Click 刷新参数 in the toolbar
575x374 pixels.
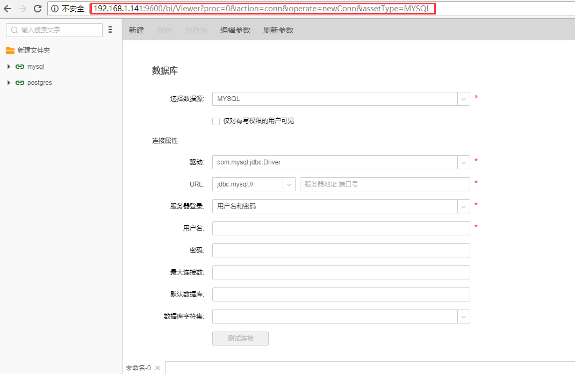(278, 30)
